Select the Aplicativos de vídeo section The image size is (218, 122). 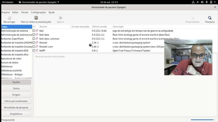click(x=17, y=59)
